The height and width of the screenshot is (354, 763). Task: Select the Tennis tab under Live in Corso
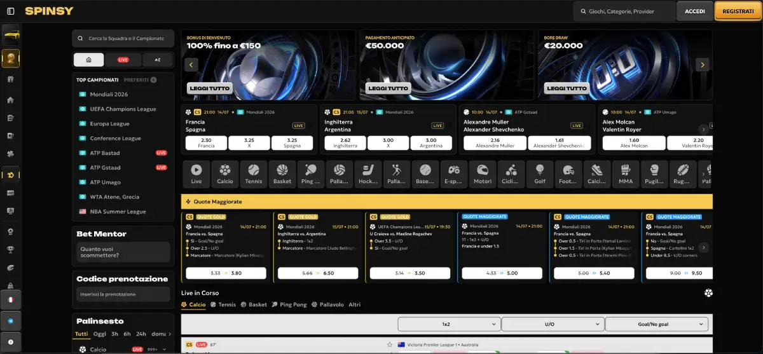click(x=223, y=304)
